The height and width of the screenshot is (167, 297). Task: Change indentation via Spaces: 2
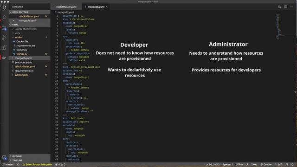[x=227, y=165]
